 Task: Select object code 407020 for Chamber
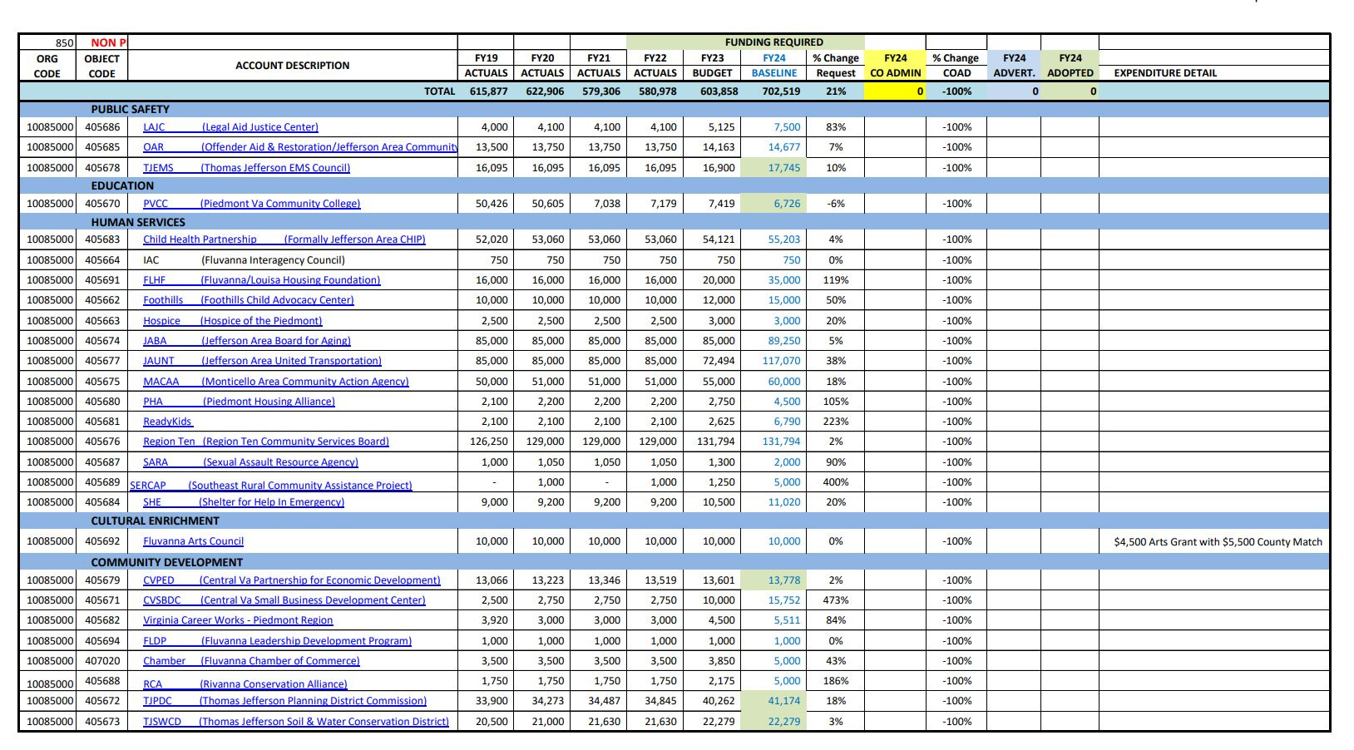tap(102, 661)
